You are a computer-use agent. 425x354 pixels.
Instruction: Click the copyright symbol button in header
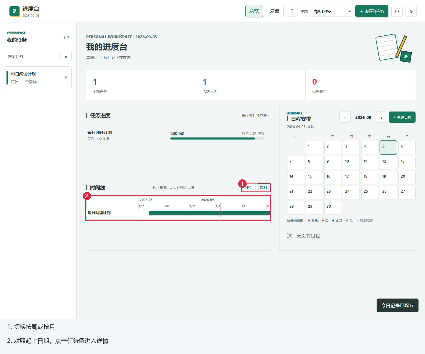(x=411, y=11)
